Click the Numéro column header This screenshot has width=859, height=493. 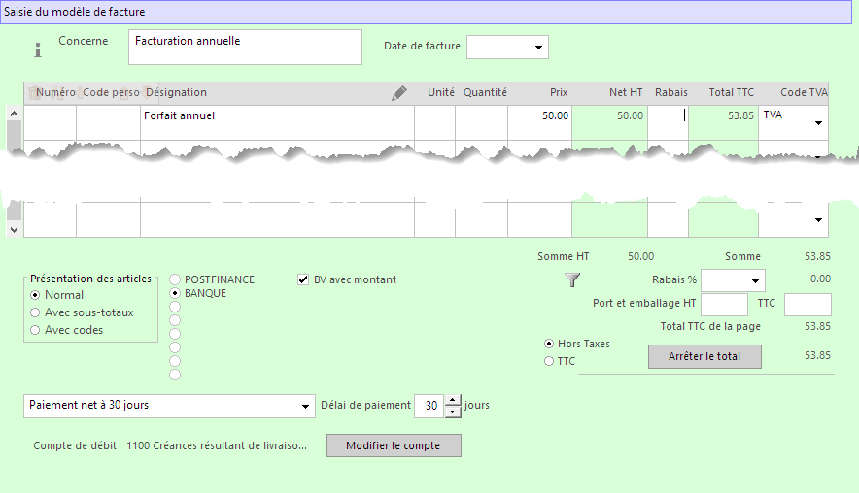(x=55, y=92)
